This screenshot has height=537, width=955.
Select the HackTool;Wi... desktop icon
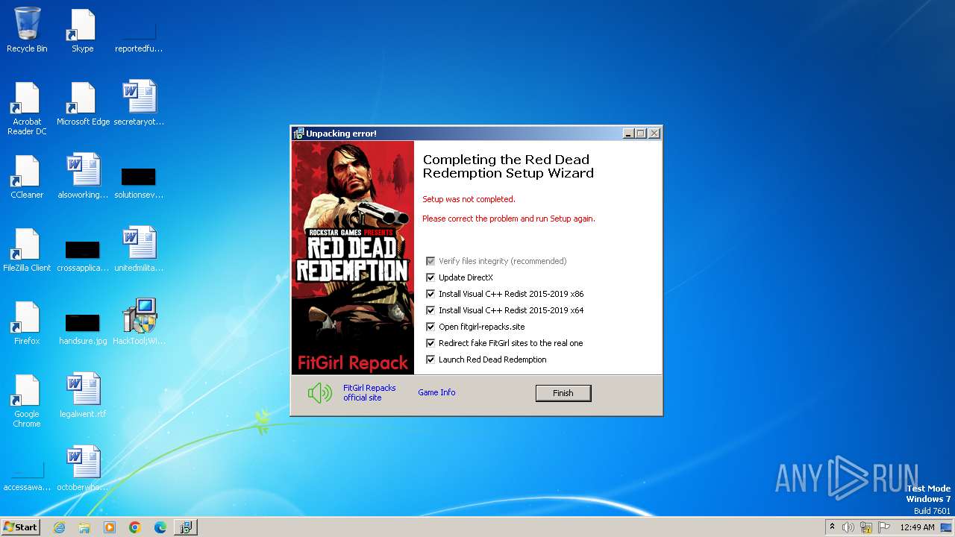[x=139, y=323]
